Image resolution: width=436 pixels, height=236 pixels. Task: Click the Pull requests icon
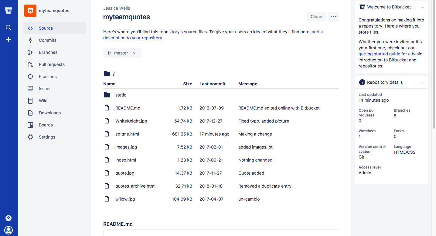click(30, 64)
